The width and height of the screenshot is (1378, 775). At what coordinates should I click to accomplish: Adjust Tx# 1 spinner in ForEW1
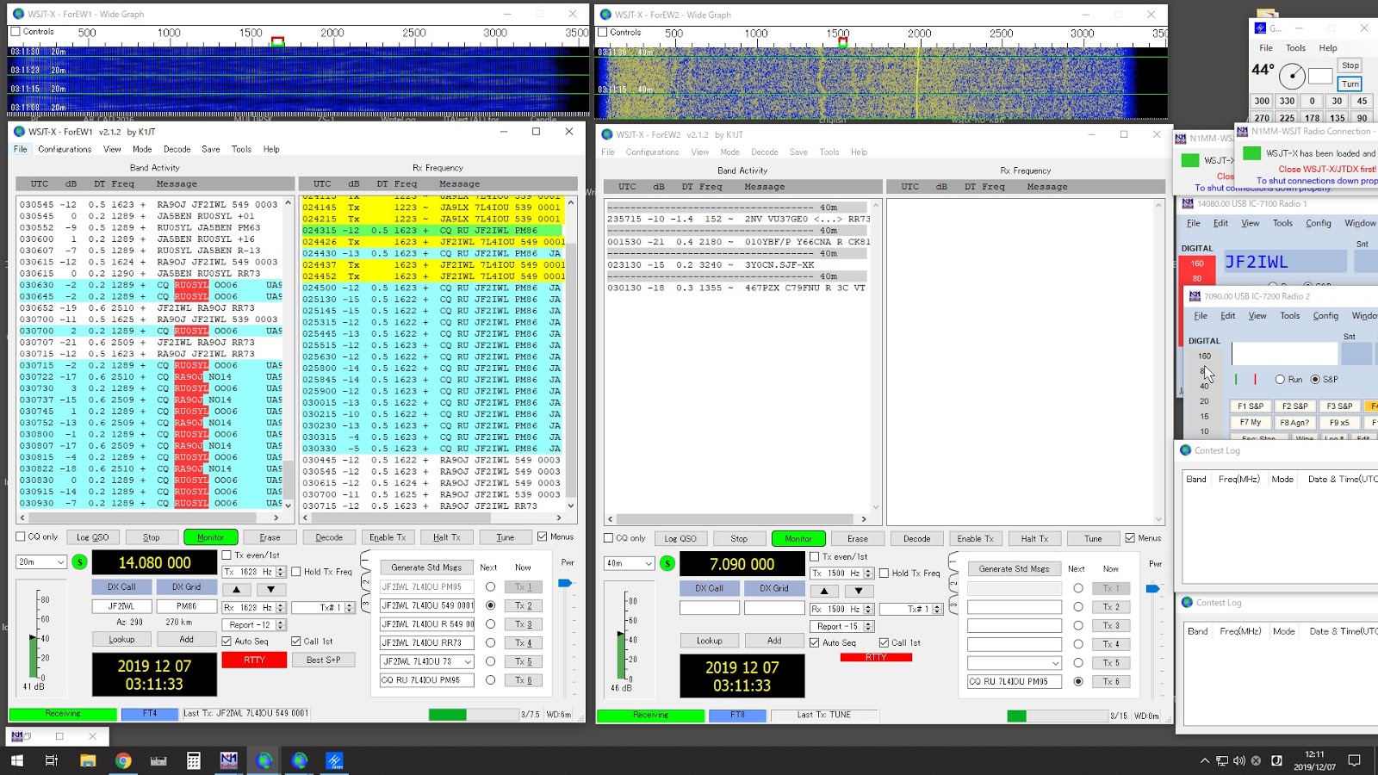pyautogui.click(x=349, y=608)
